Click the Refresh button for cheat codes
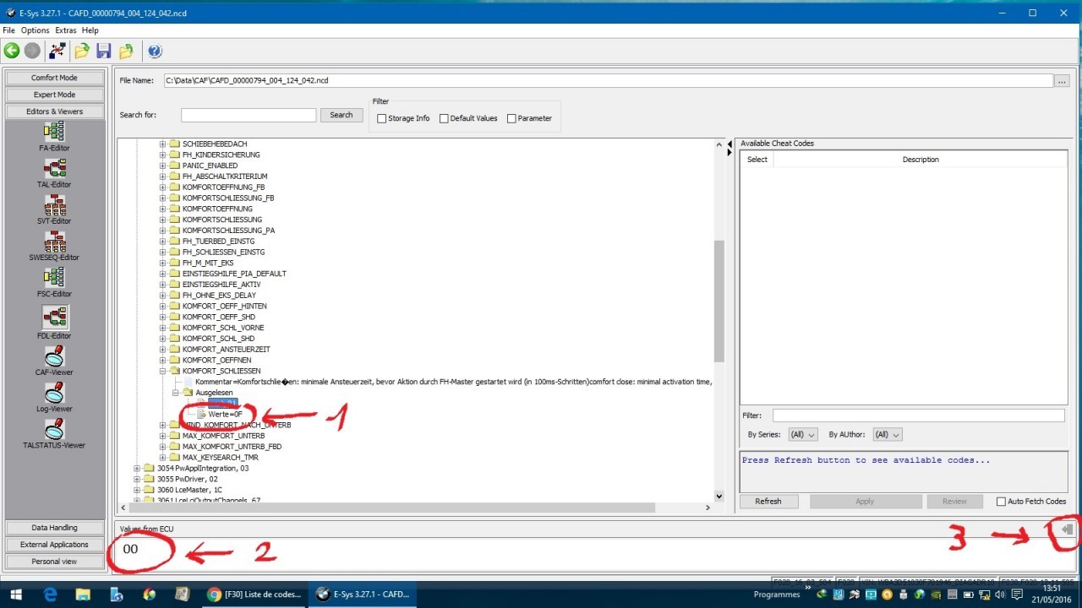 [x=768, y=502]
